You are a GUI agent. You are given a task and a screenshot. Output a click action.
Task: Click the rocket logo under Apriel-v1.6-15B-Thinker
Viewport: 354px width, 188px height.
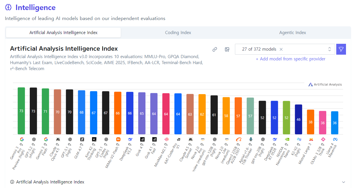[250, 139]
